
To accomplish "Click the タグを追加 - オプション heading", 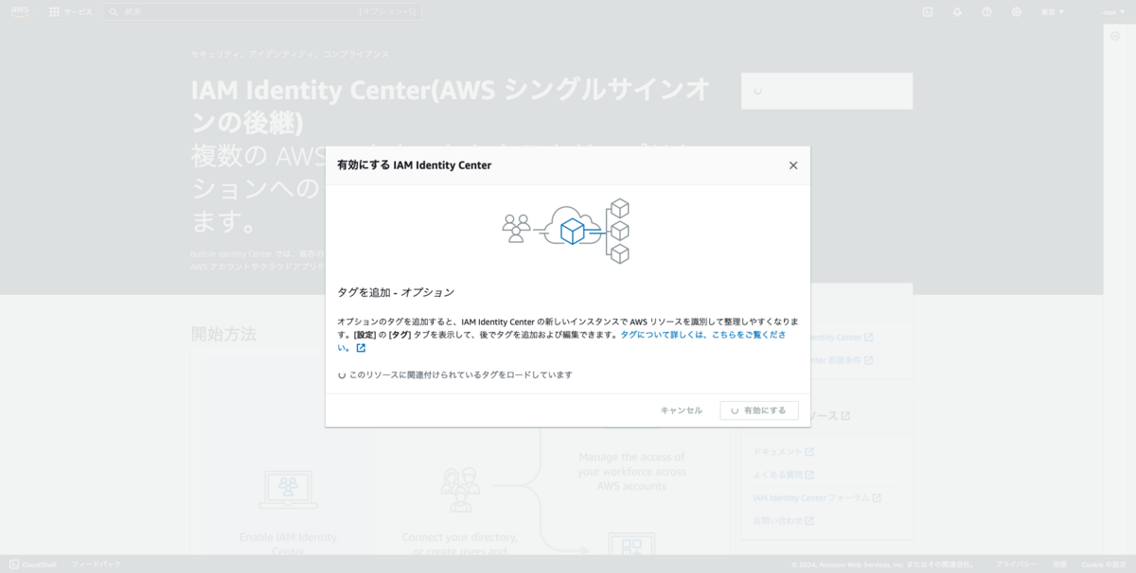I will pyautogui.click(x=396, y=292).
